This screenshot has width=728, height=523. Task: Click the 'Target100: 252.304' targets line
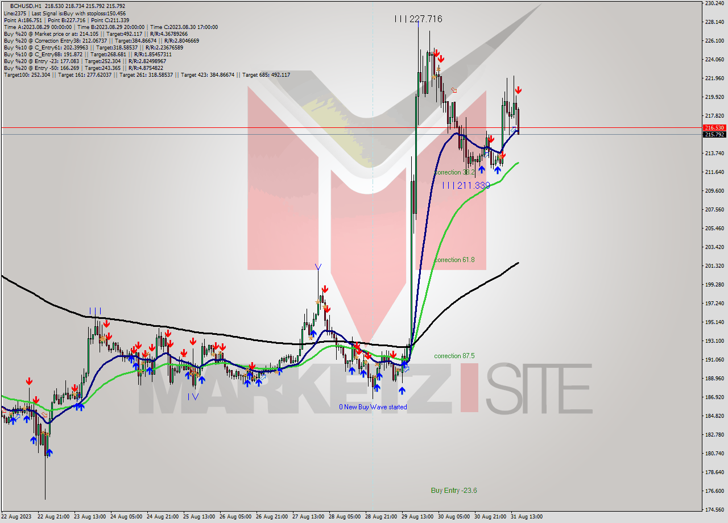point(147,74)
